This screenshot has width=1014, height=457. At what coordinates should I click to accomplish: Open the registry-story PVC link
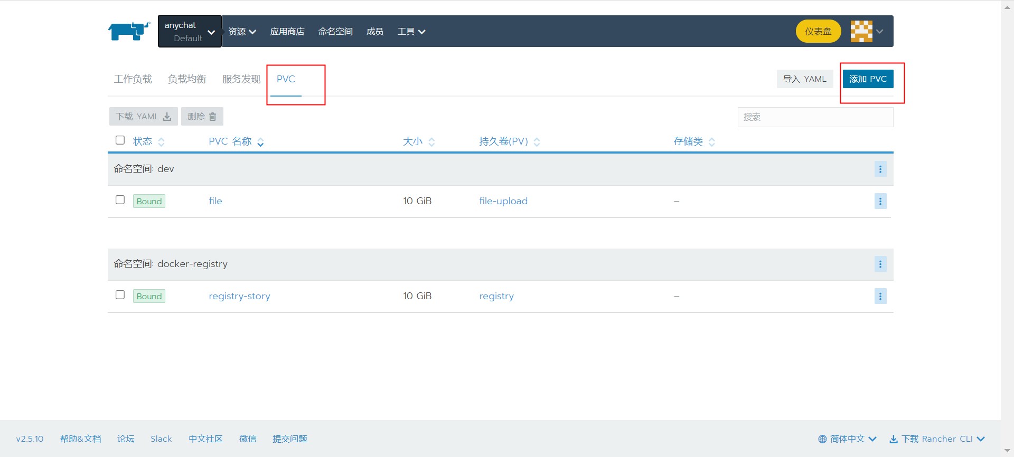pyautogui.click(x=239, y=296)
